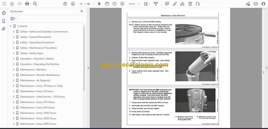Expand Safety—General Precautions bookmark

pyautogui.click(x=14, y=37)
